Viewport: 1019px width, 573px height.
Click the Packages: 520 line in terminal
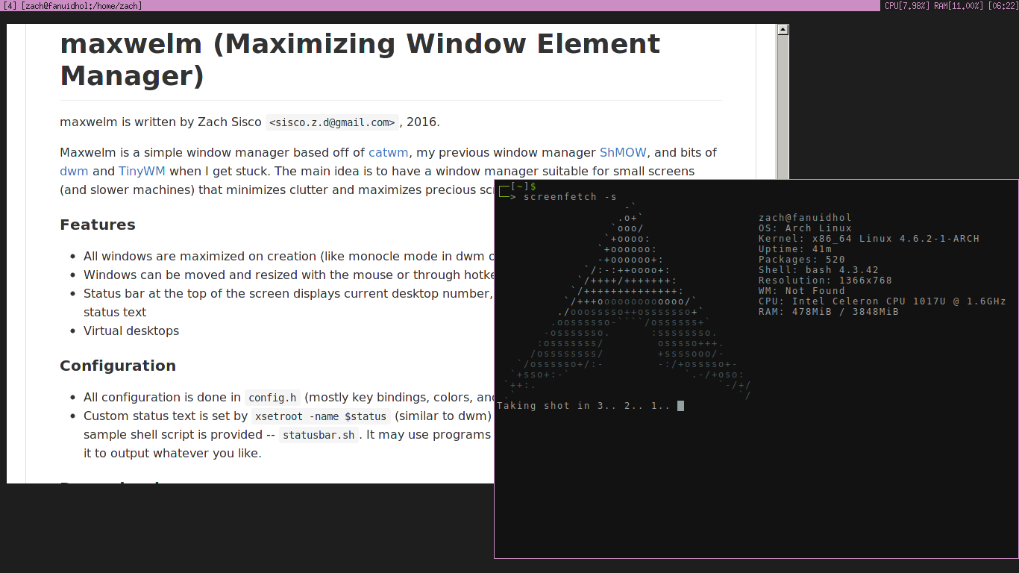click(x=802, y=260)
